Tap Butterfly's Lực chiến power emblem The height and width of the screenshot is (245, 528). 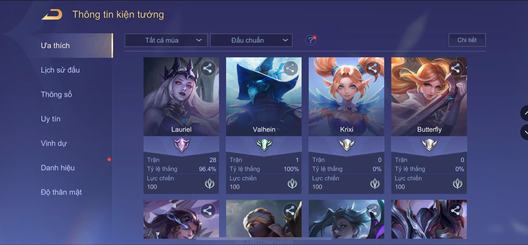point(457,184)
